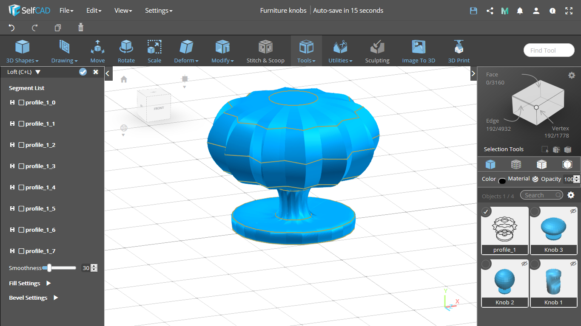Select the Sculpting tool
The height and width of the screenshot is (326, 581).
(x=377, y=51)
